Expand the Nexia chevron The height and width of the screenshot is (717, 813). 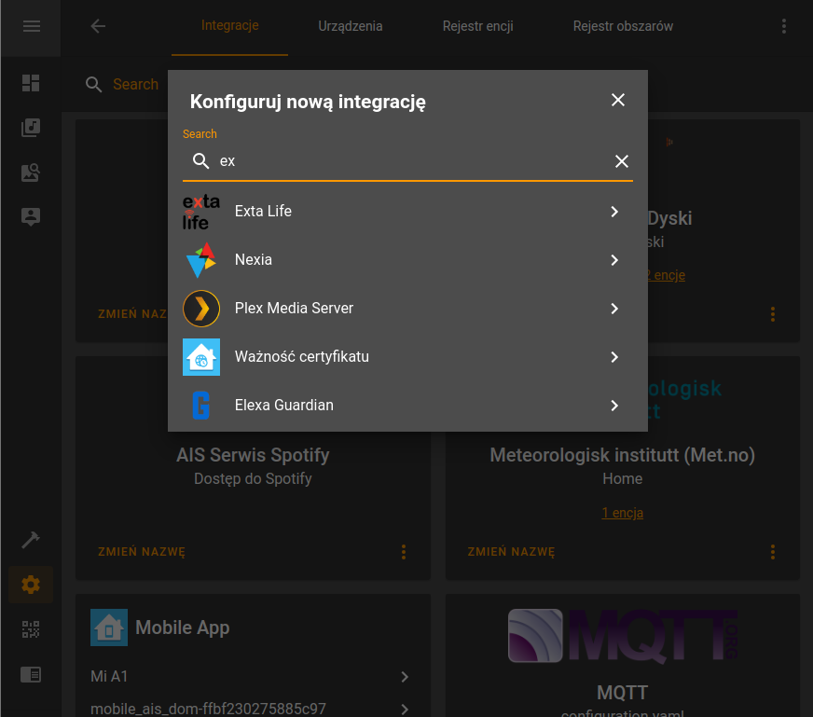tap(613, 260)
